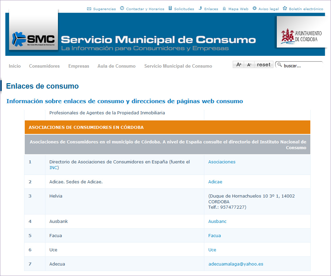Click the Solicitudes document icon
Image resolution: width=331 pixels, height=276 pixels.
[170, 8]
